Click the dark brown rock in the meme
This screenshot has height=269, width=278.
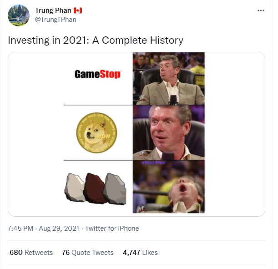point(95,188)
